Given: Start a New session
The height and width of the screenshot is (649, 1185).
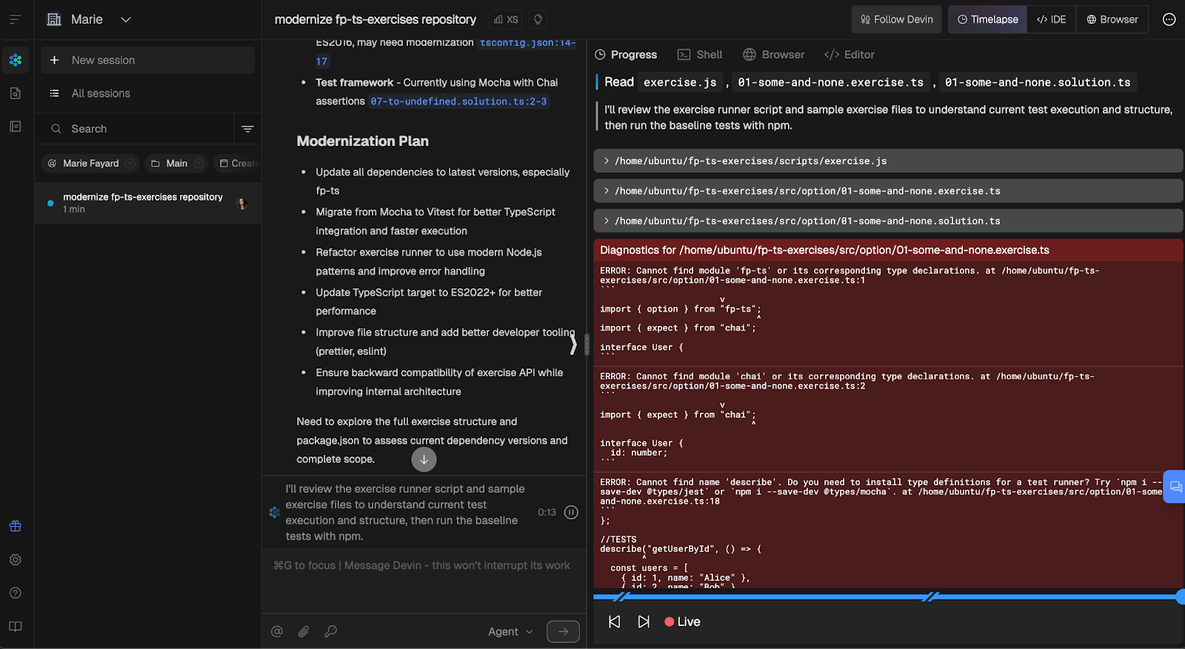Looking at the screenshot, I should pyautogui.click(x=148, y=60).
